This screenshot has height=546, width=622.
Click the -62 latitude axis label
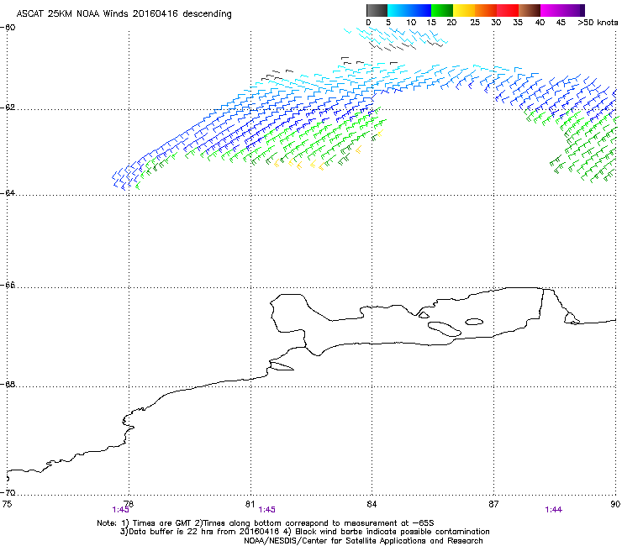pos(8,108)
